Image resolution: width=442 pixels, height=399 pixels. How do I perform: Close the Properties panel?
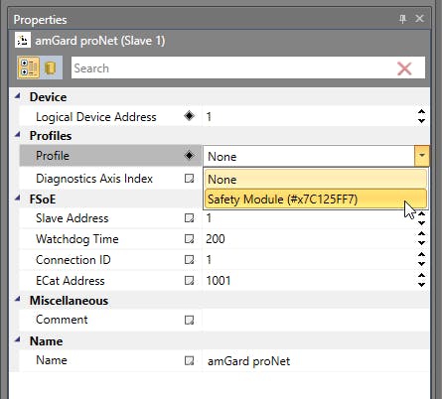coord(419,19)
